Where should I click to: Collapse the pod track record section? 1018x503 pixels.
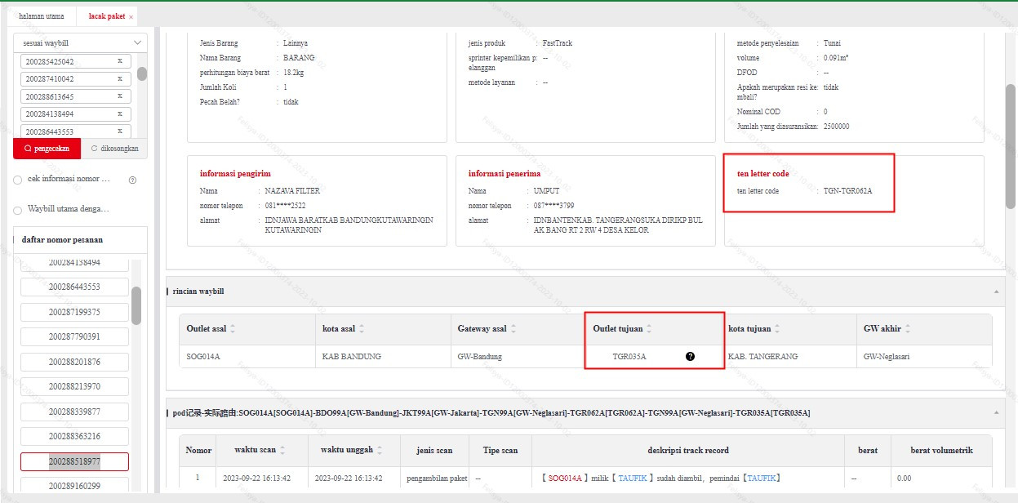995,413
